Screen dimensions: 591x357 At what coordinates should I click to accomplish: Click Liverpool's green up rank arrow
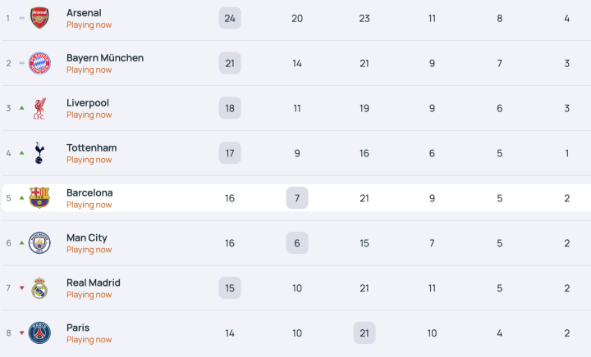pos(21,108)
